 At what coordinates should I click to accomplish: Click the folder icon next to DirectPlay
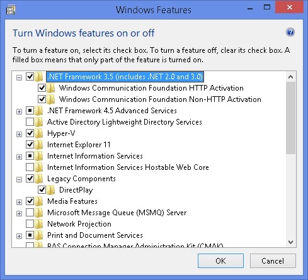tap(51, 190)
